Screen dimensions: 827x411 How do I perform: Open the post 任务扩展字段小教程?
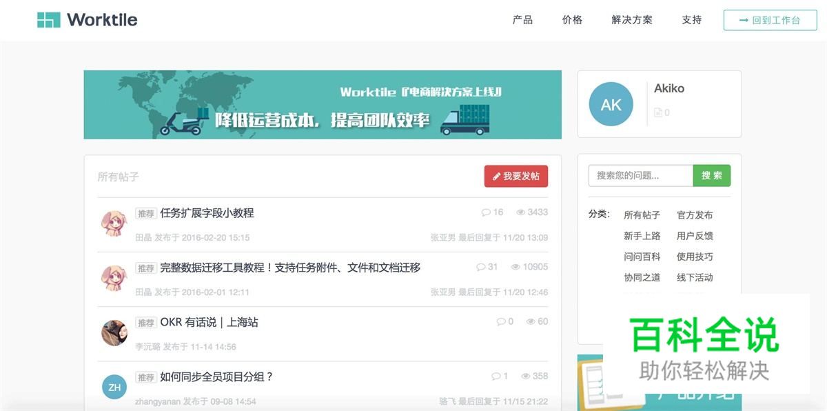205,212
